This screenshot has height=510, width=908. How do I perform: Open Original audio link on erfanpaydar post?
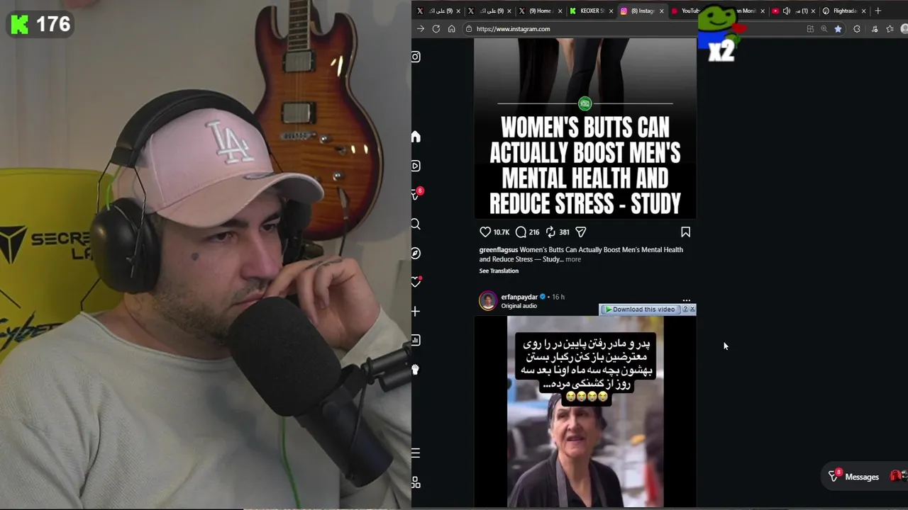pyautogui.click(x=519, y=306)
